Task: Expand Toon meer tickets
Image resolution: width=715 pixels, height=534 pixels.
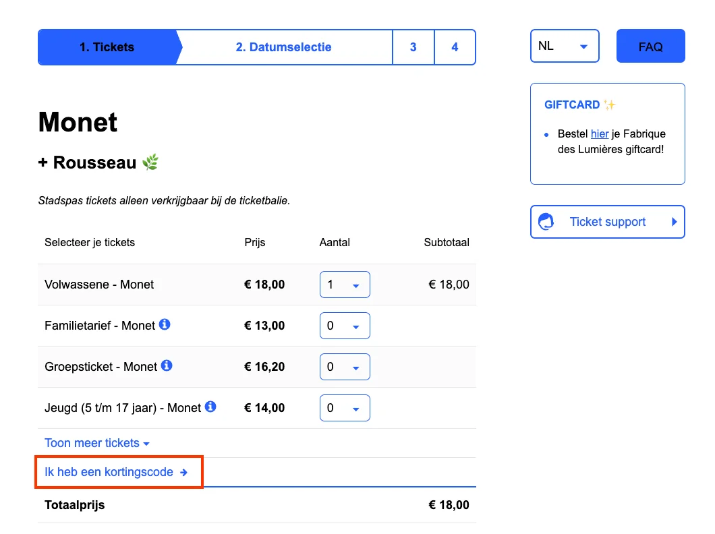Action: (97, 443)
